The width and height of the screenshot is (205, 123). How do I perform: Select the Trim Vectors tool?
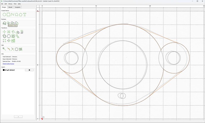tap(12, 49)
